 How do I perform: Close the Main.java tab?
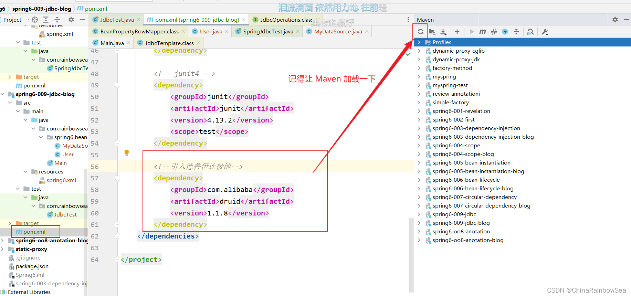(128, 43)
